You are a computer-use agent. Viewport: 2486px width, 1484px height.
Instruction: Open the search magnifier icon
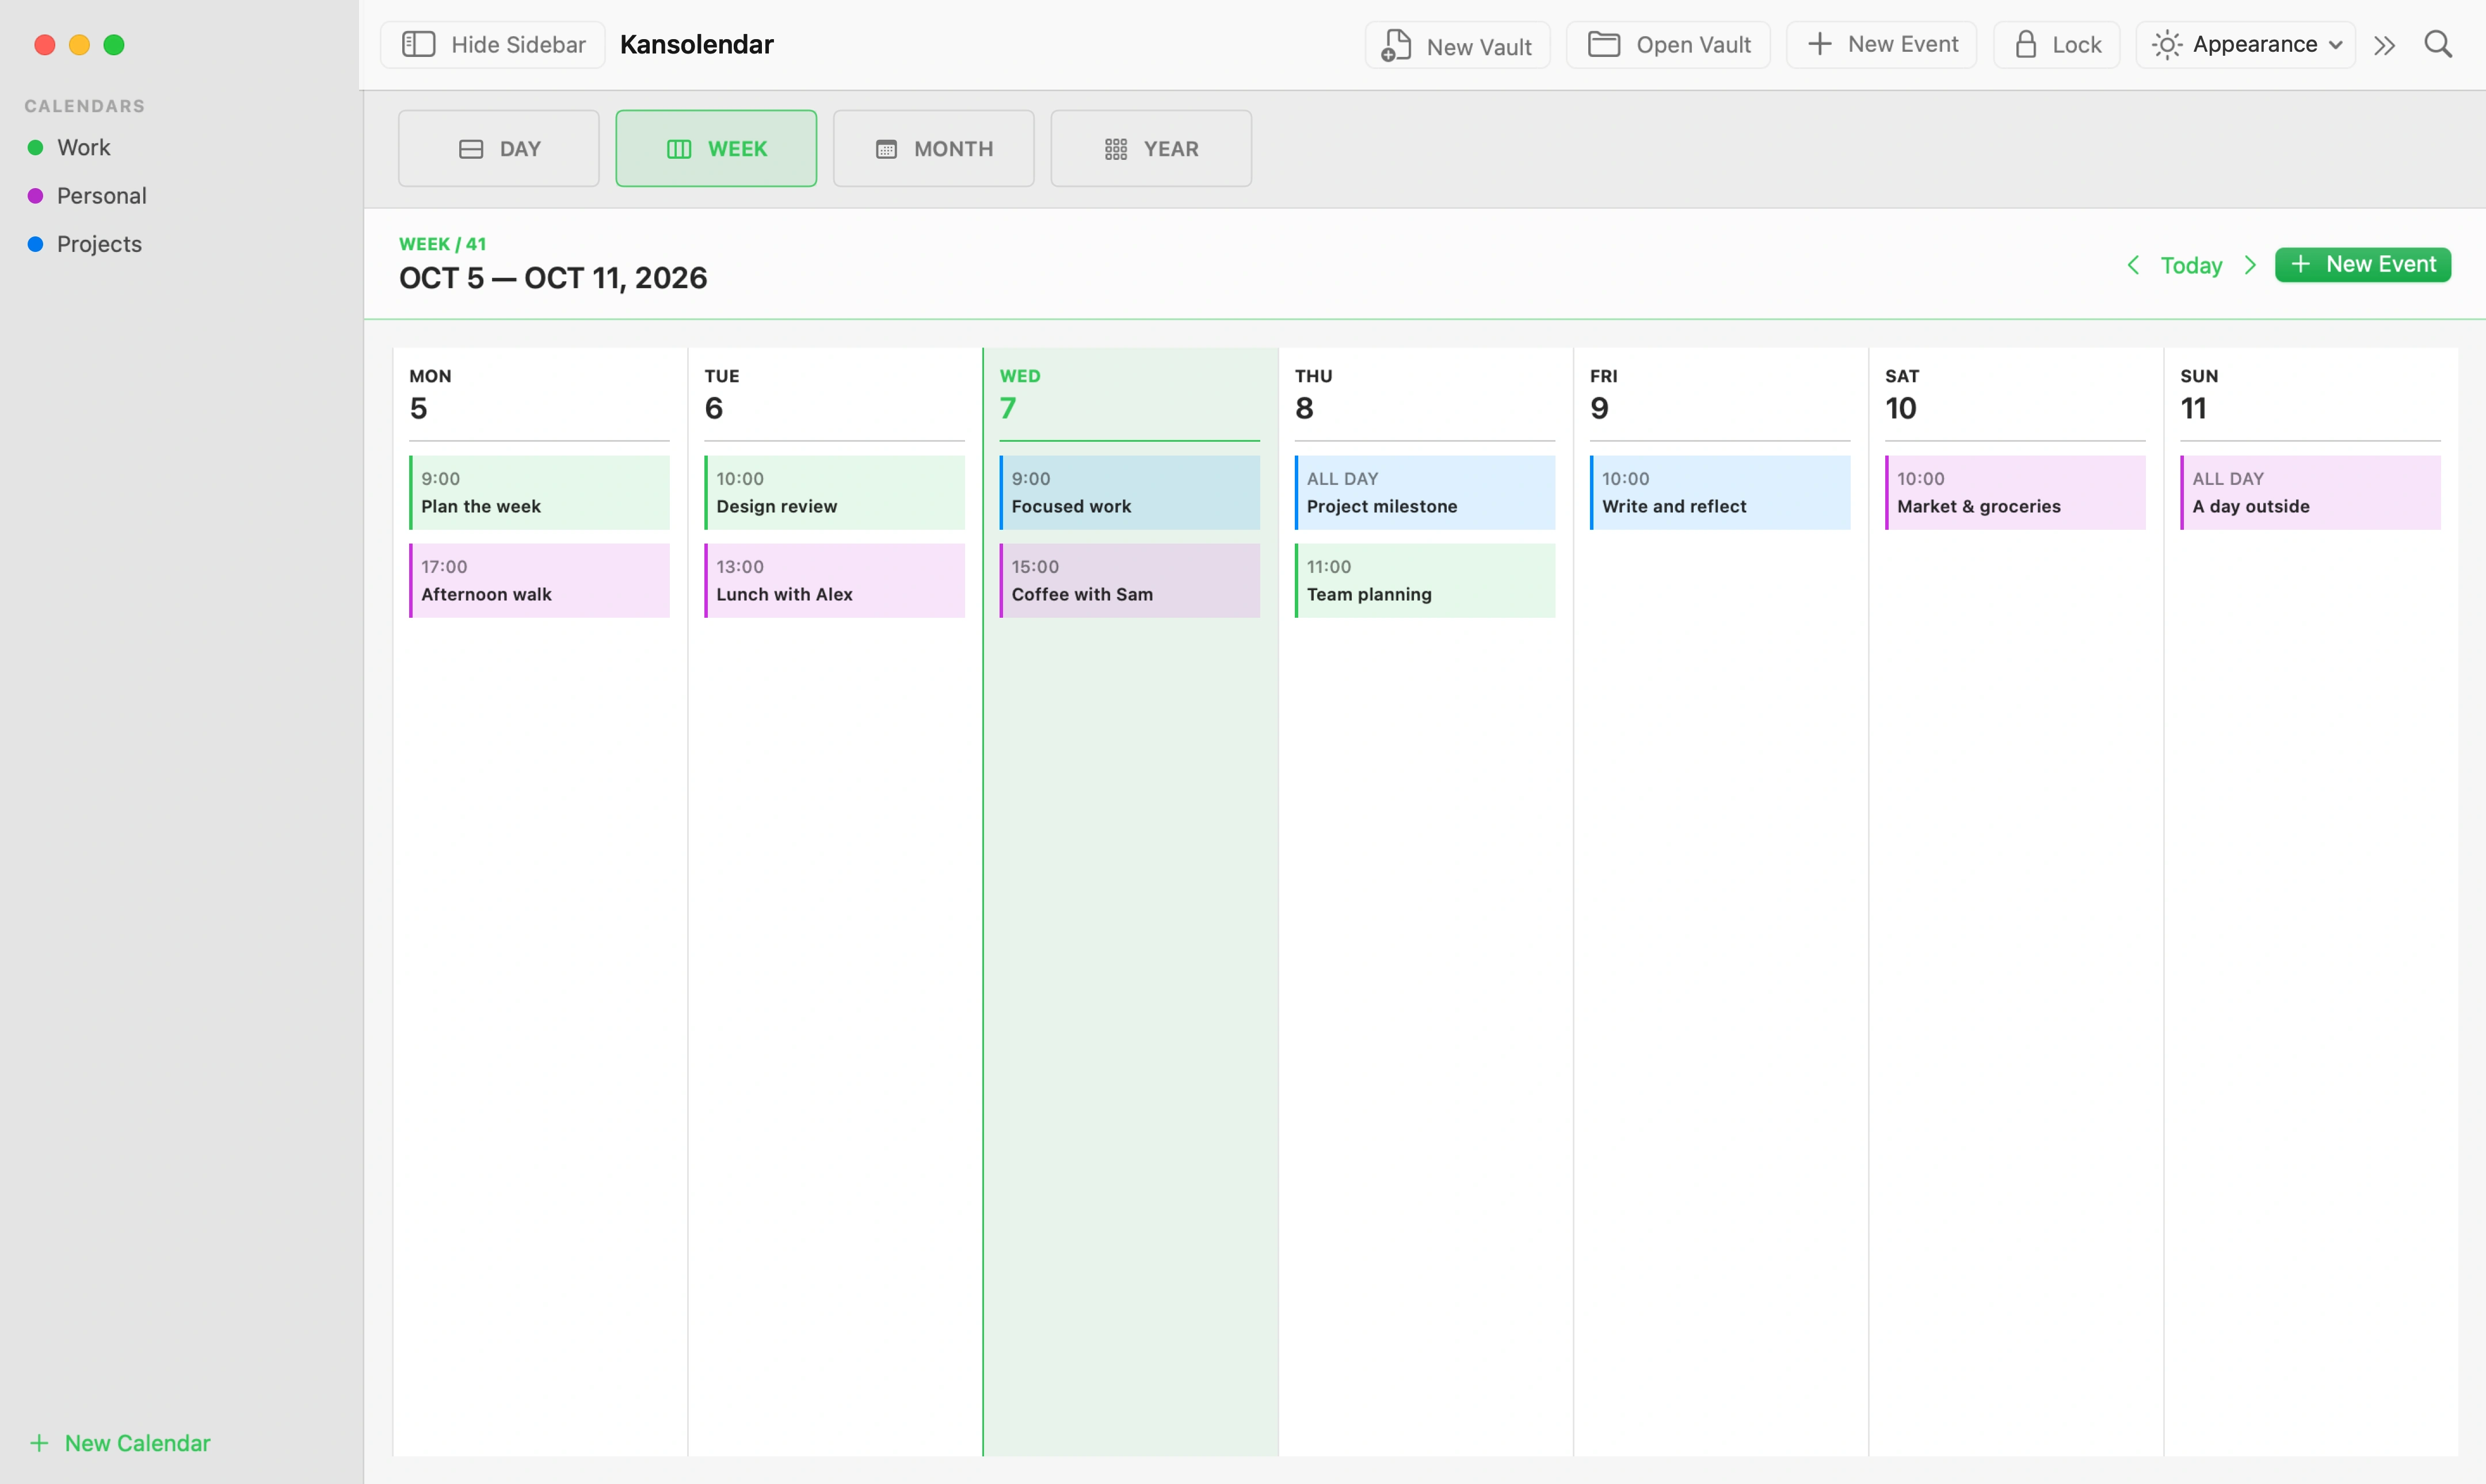coord(2438,44)
